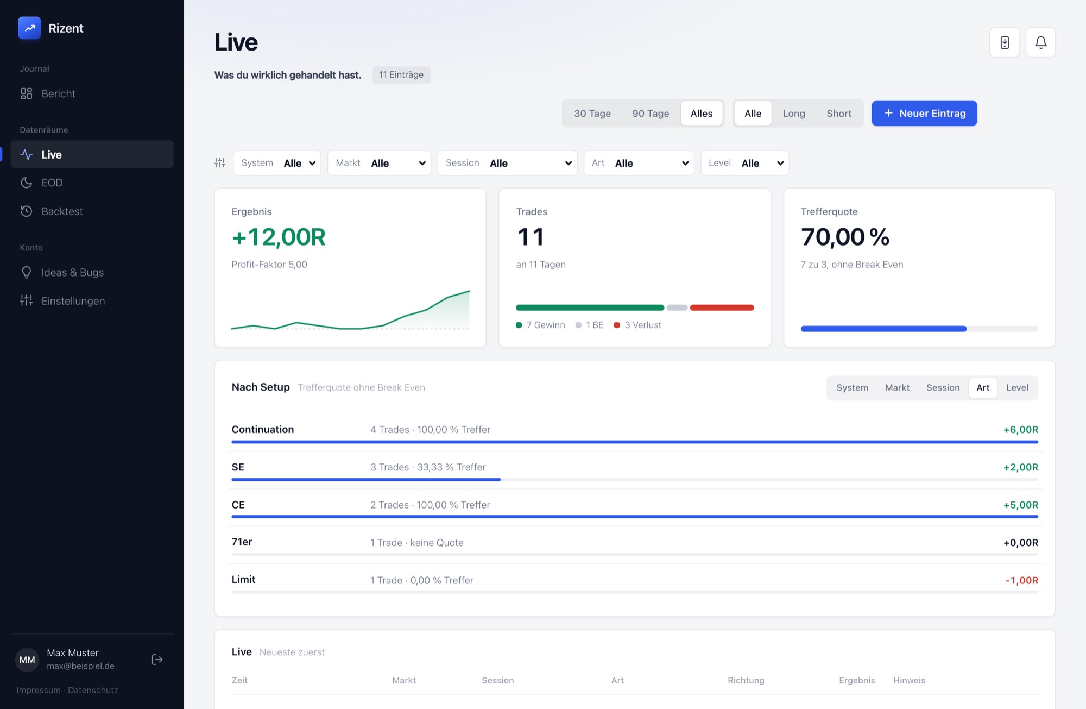The width and height of the screenshot is (1086, 709).
Task: Click the MM avatar circle
Action: tap(27, 660)
